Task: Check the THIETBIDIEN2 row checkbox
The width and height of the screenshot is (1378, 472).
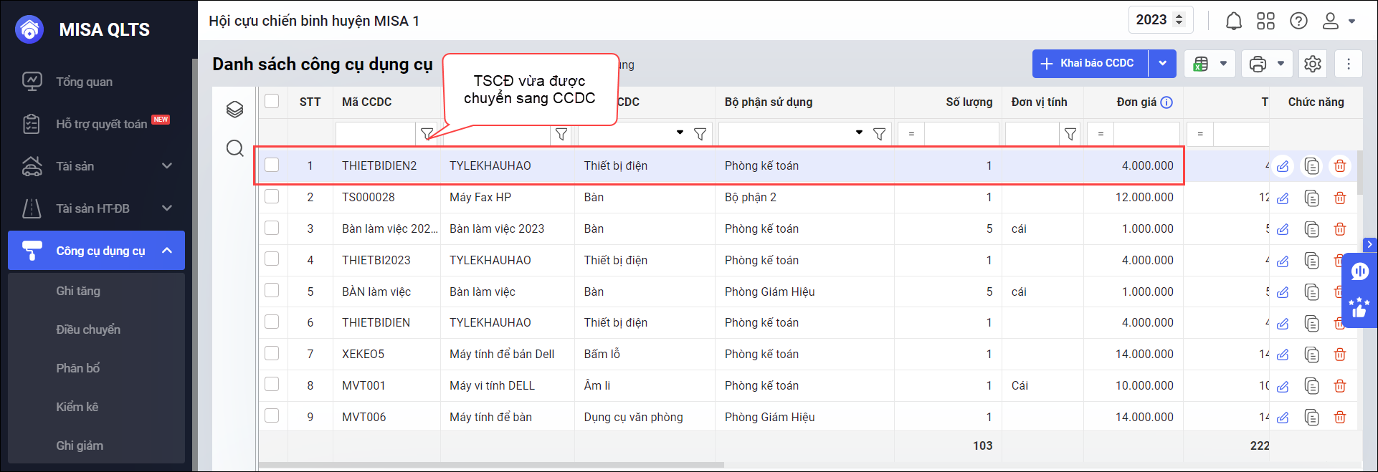Action: pyautogui.click(x=272, y=165)
